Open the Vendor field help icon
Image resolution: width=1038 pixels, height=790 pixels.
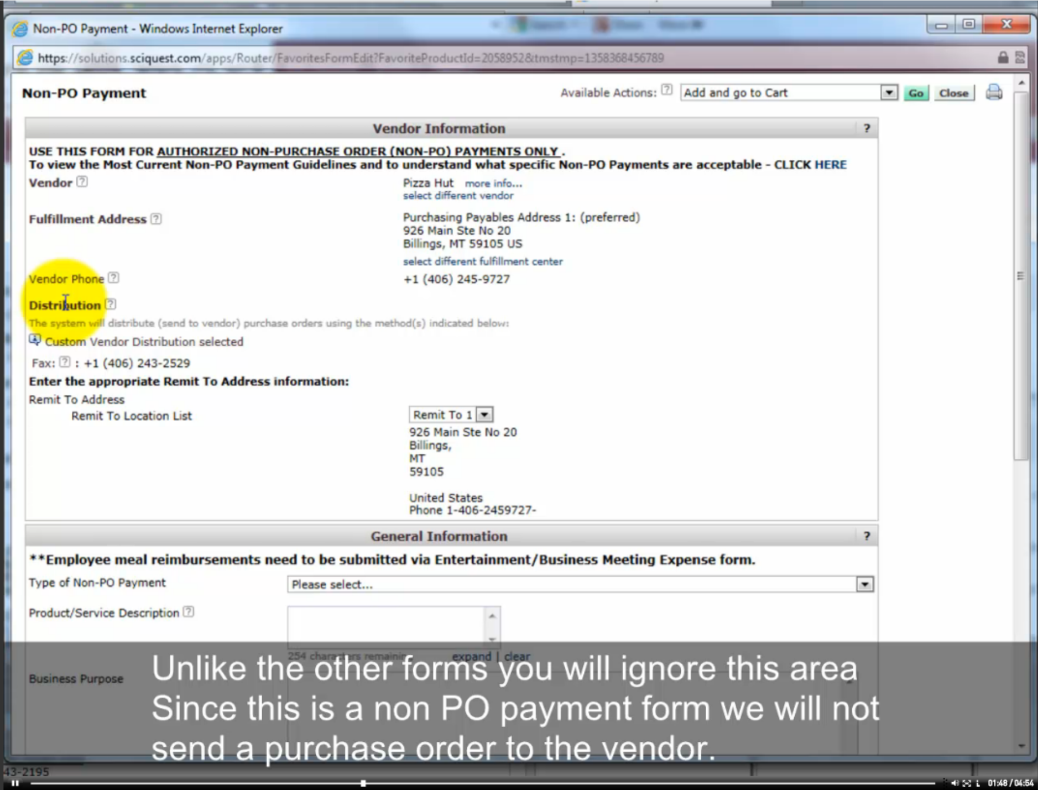[82, 181]
